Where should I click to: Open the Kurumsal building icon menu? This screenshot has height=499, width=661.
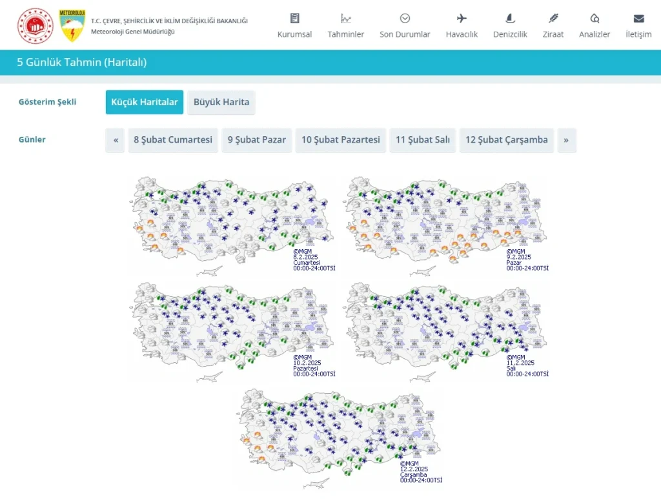click(x=294, y=19)
